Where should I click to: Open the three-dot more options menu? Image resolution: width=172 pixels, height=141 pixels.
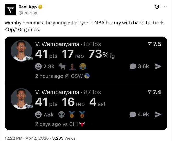tap(164, 7)
